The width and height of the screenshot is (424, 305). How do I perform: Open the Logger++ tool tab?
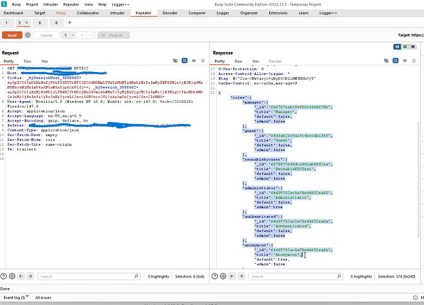[328, 13]
